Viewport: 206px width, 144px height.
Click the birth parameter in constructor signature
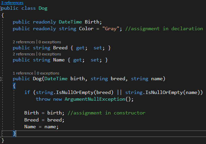point(78,79)
